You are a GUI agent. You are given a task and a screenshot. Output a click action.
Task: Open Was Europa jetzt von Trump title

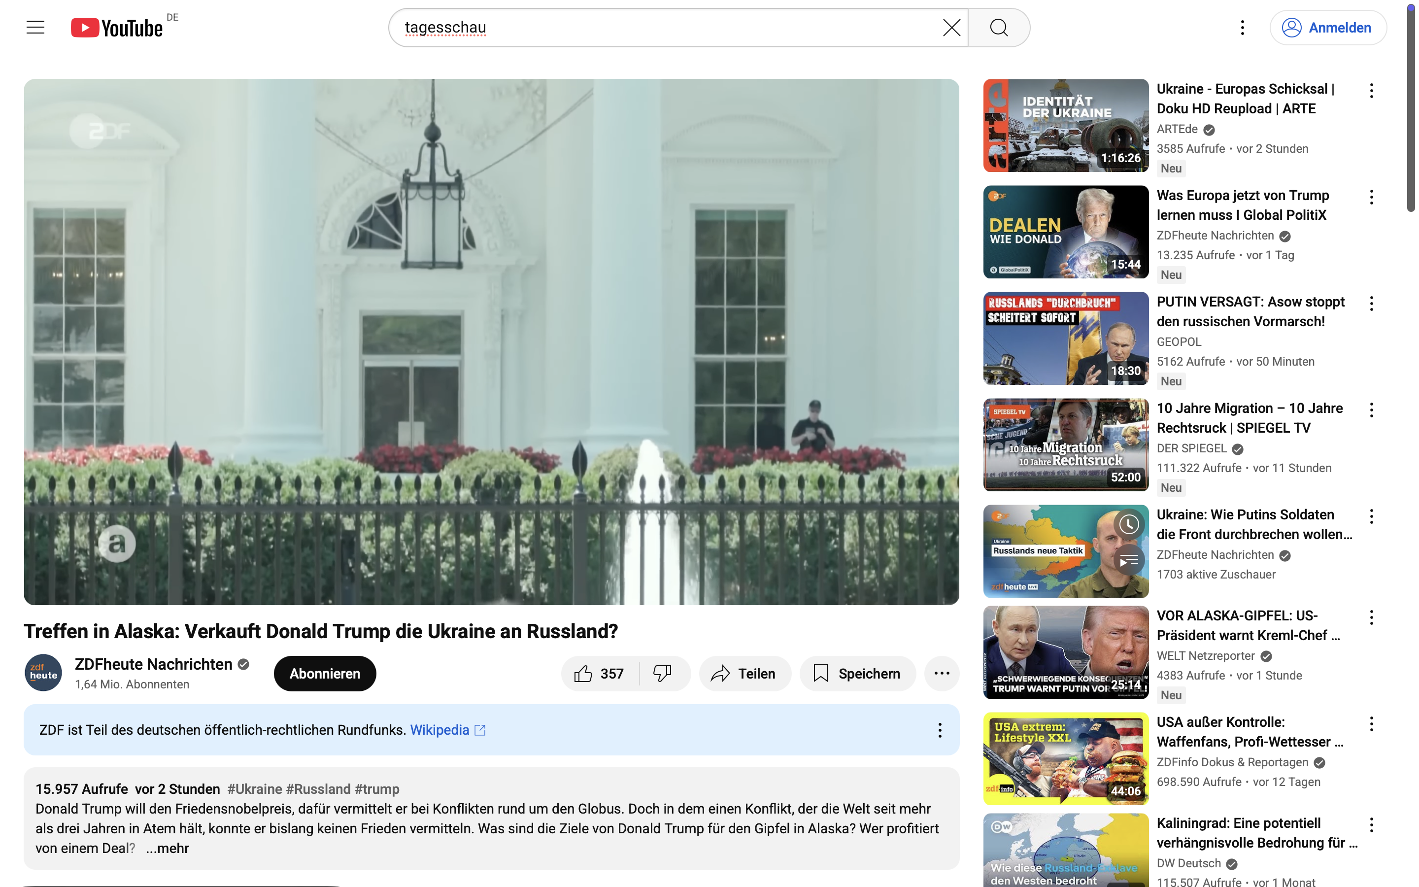point(1243,205)
